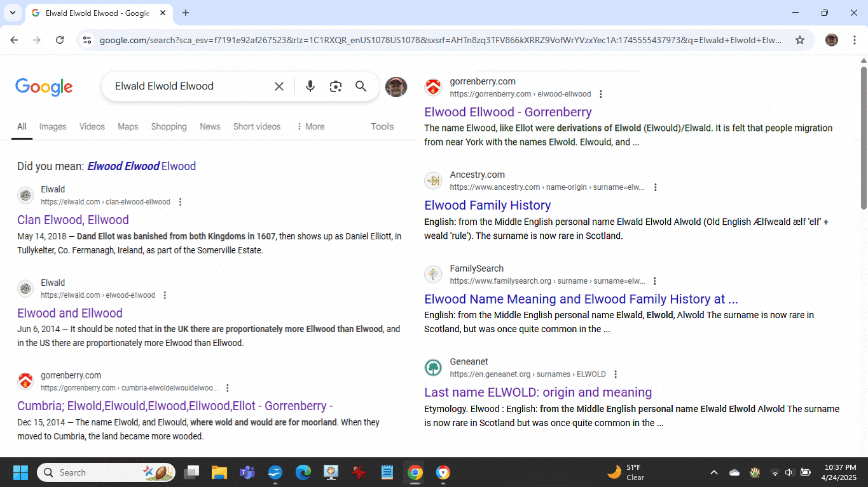The width and height of the screenshot is (868, 487).
Task: Open the Clan Elwood, Ellwood result
Action: 73,220
